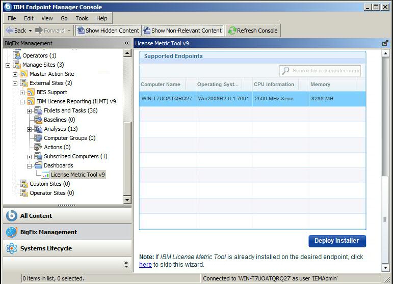This screenshot has height=284, width=393.
Task: Click the Refresh Console green arrows icon
Action: (x=232, y=31)
